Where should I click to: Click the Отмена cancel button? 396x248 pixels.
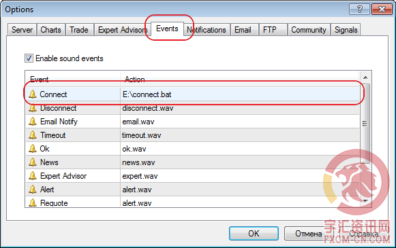pos(309,234)
